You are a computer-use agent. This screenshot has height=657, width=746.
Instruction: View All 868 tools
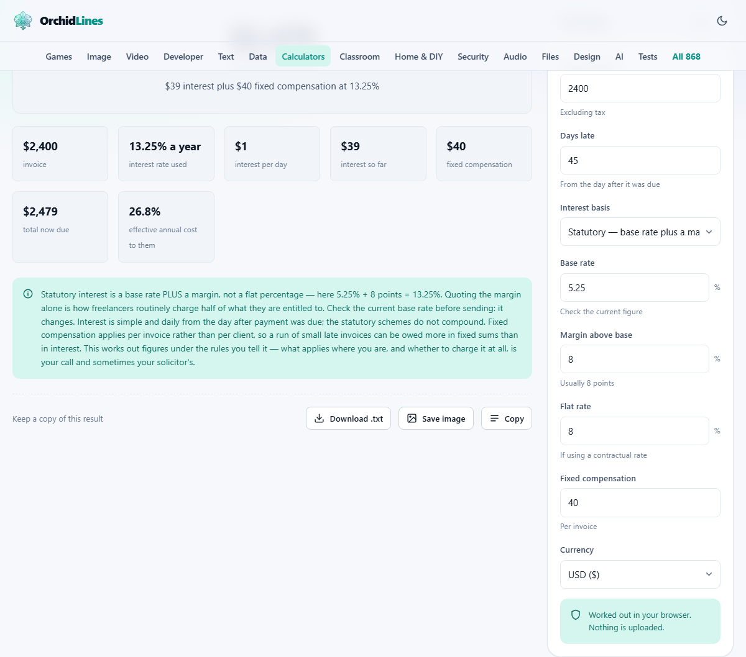[x=686, y=57]
